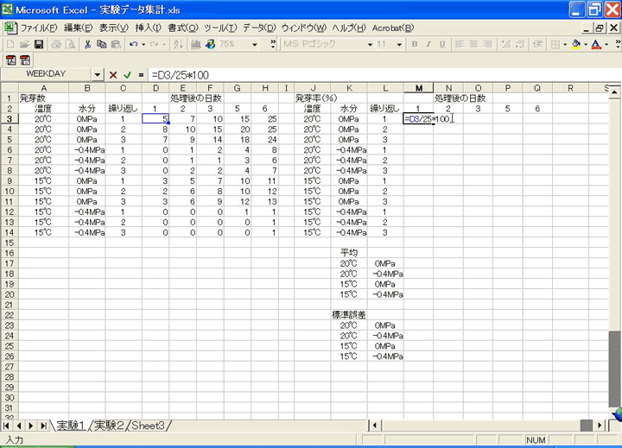This screenshot has width=622, height=448.
Task: Toggle bold formatting button
Action: [x=416, y=44]
